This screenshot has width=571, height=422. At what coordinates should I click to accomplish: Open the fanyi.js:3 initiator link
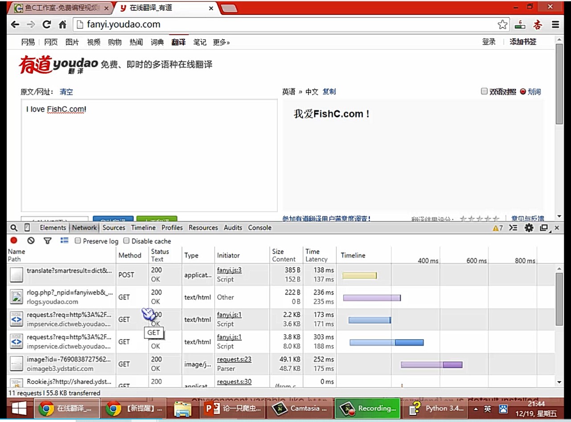[x=229, y=270]
